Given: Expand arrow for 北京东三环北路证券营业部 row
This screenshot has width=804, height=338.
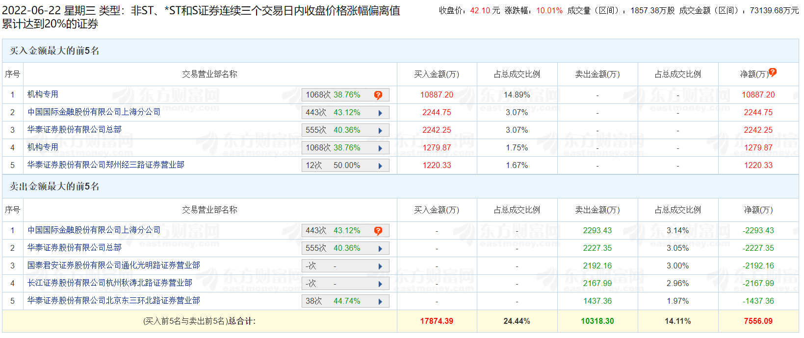Looking at the screenshot, I should coord(380,301).
